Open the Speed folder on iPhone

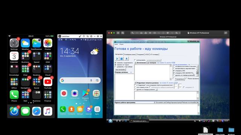pyautogui.click(x=37, y=56)
